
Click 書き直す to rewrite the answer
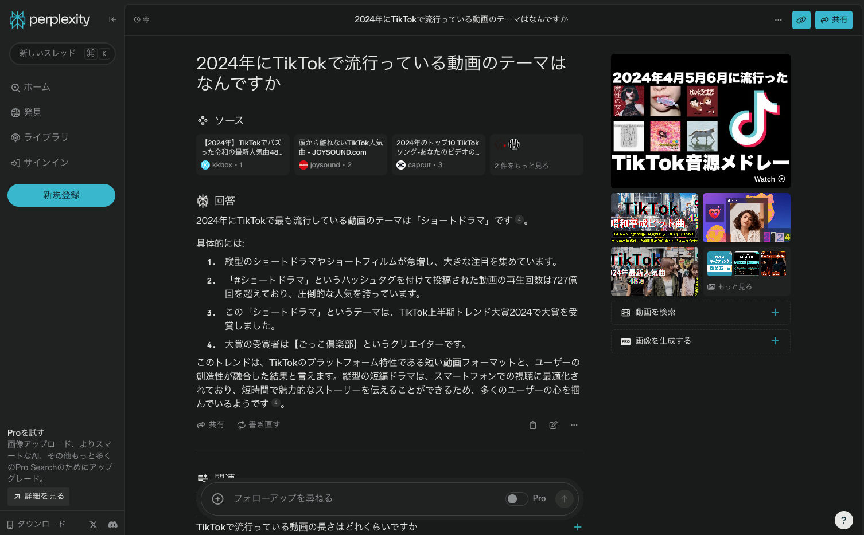pos(259,425)
